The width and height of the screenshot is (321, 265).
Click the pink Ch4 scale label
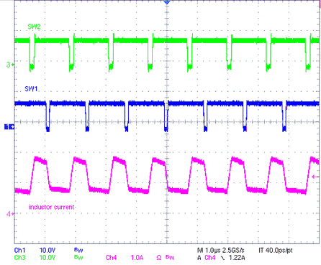111,258
